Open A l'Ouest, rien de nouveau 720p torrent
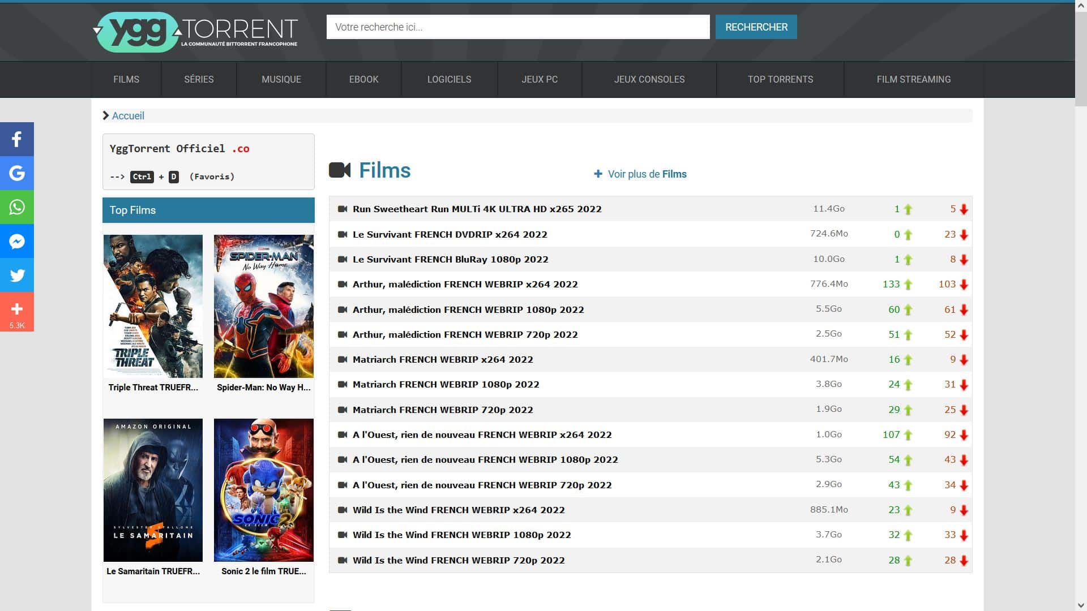 pos(482,485)
